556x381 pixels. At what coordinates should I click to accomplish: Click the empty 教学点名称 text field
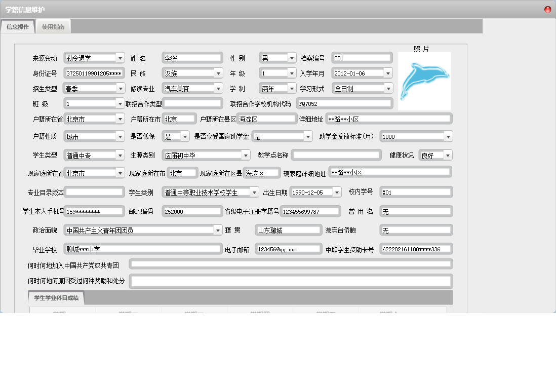coord(336,155)
